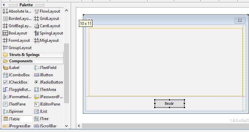Image resolution: width=249 pixels, height=132 pixels.
Task: Click the palette scroll down arrow
Action: click(67, 126)
